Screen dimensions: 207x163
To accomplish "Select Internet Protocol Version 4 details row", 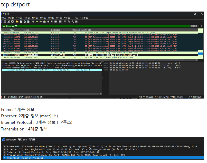I will coord(52,68).
